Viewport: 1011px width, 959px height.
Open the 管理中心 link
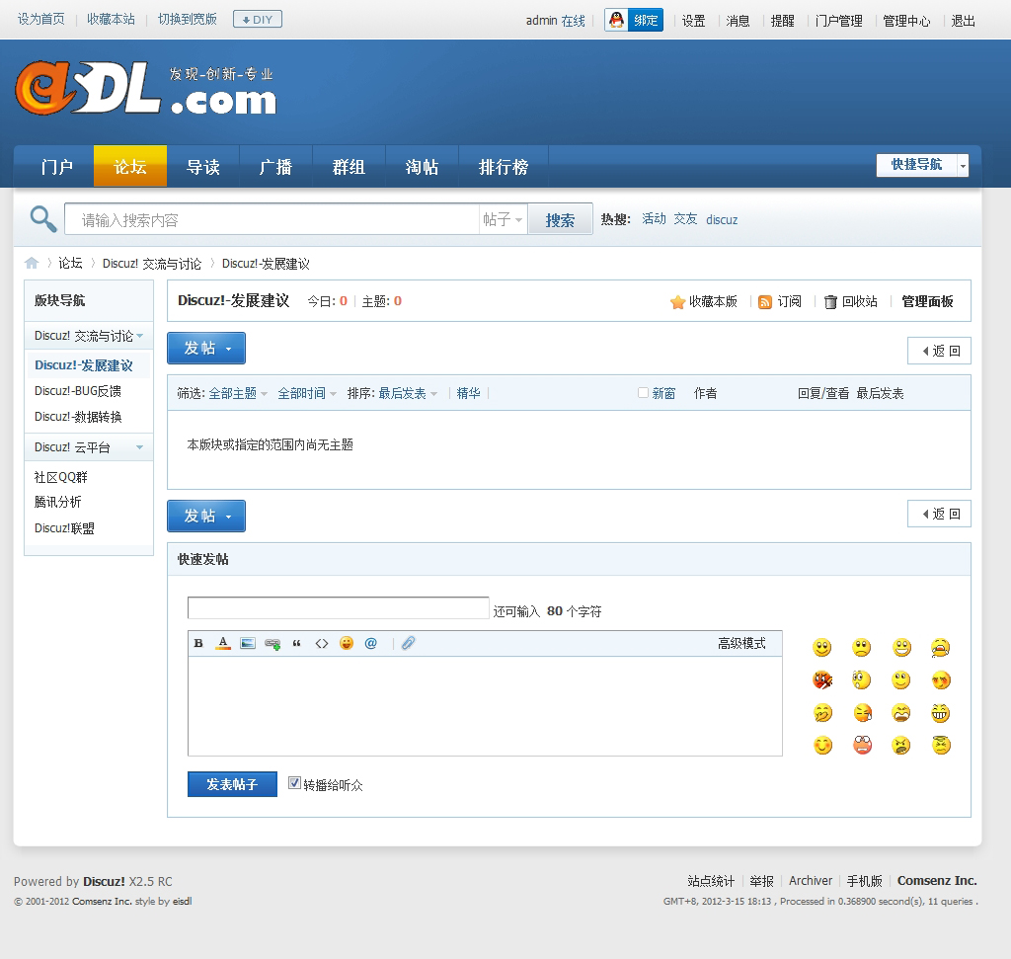906,21
